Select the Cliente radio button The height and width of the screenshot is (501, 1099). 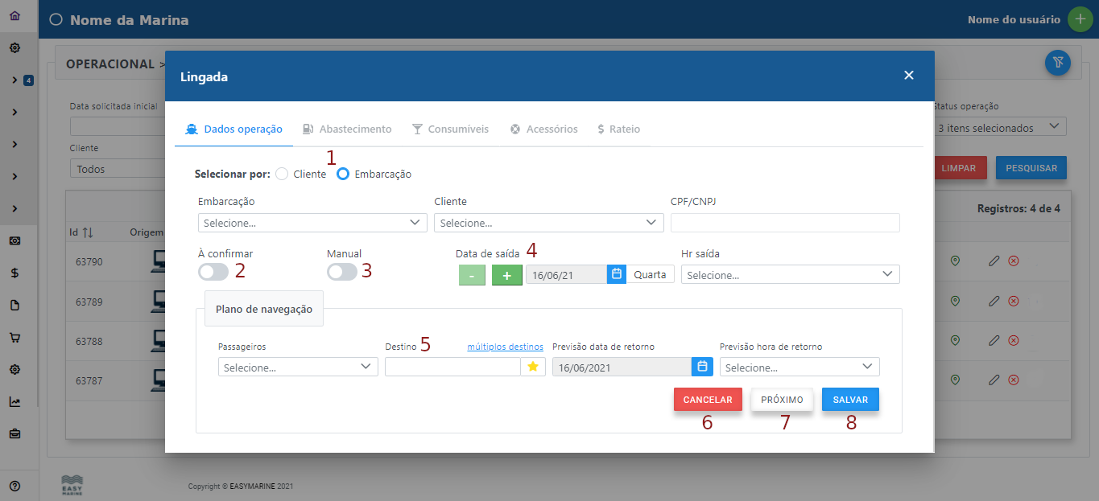coord(281,174)
